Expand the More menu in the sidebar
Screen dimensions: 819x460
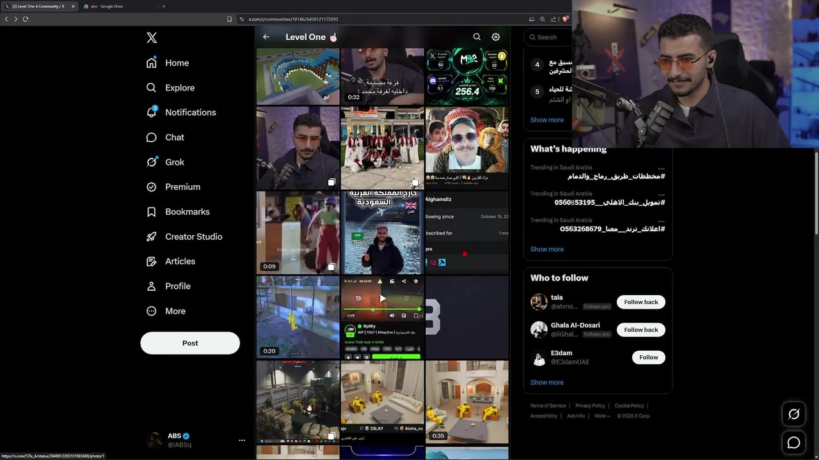click(x=166, y=311)
